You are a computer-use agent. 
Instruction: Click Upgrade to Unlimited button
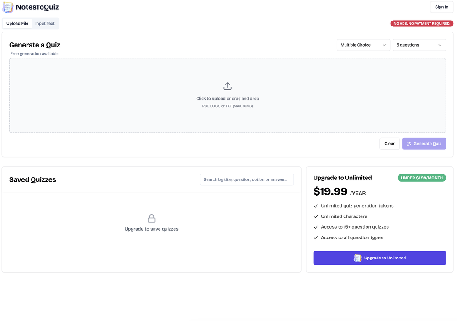click(x=379, y=258)
